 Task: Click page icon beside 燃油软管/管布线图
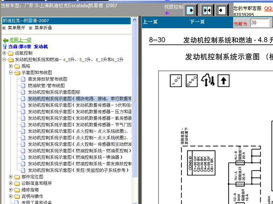(x=23, y=86)
